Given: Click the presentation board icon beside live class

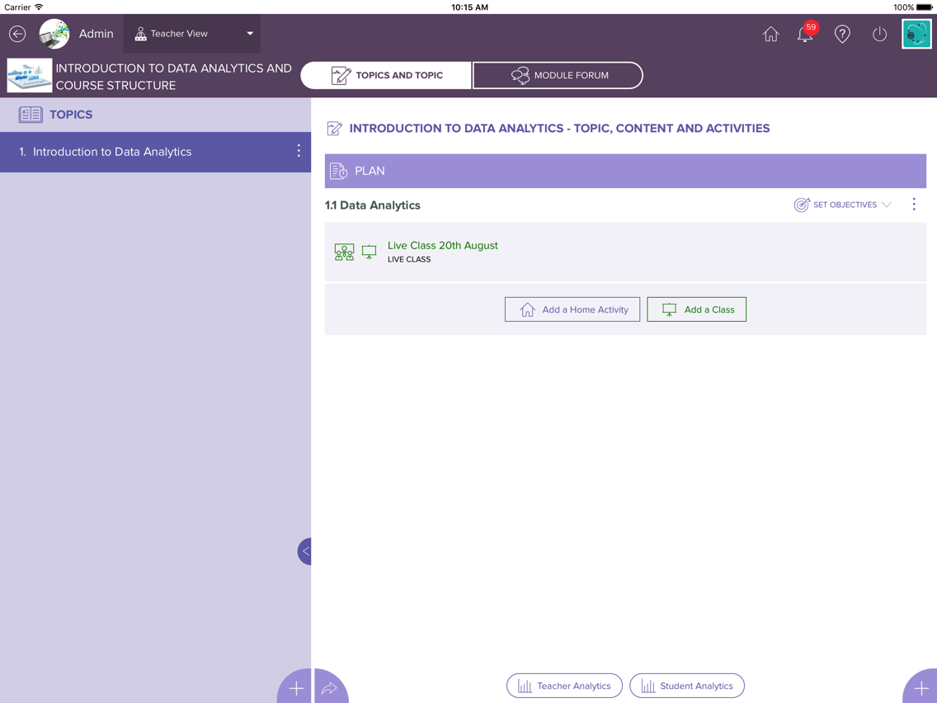Looking at the screenshot, I should [370, 252].
